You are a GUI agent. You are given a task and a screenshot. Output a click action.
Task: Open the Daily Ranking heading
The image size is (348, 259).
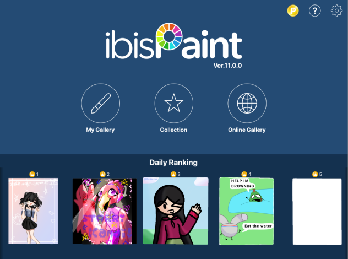173,163
